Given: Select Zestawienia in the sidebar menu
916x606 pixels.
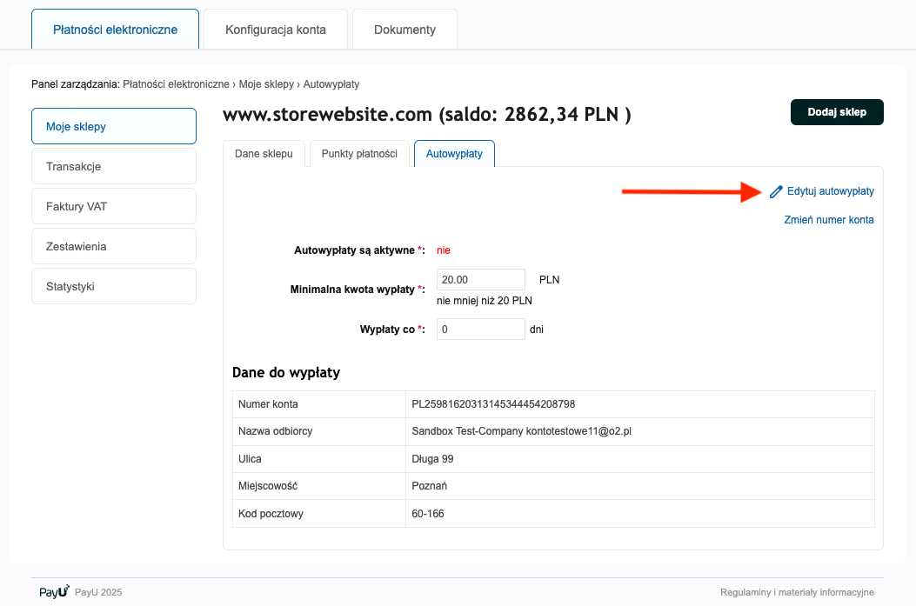Looking at the screenshot, I should (113, 246).
